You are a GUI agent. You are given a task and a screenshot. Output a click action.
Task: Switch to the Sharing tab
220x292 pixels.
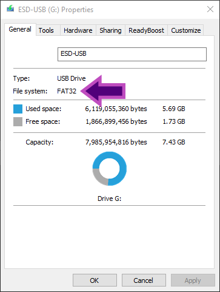[x=110, y=30]
